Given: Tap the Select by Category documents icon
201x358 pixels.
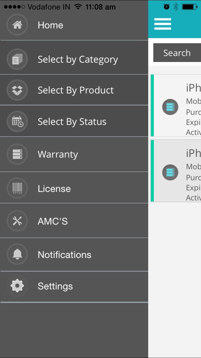Looking at the screenshot, I should (17, 59).
